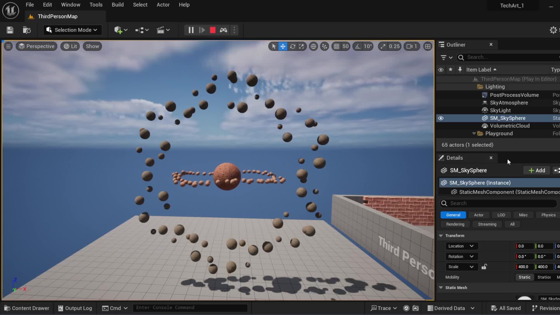
Task: Open the Build menu
Action: point(118,4)
